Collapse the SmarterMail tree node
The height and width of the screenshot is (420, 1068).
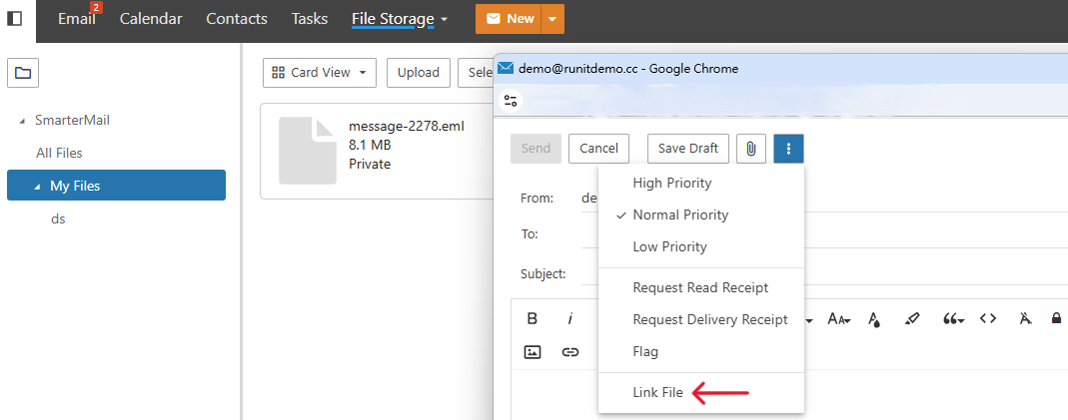[22, 121]
